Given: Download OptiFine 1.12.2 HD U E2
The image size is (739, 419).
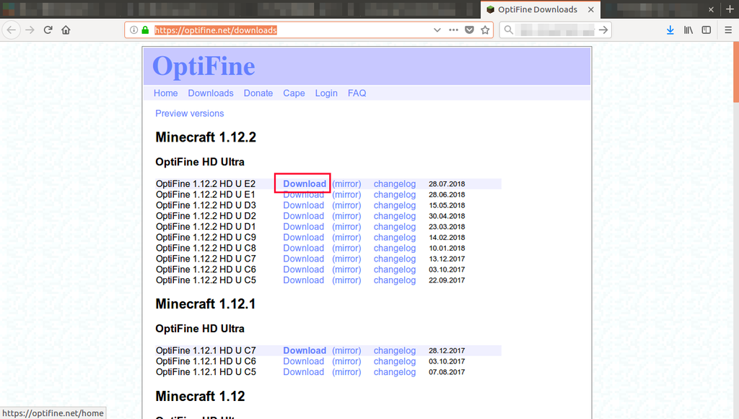Looking at the screenshot, I should [305, 183].
